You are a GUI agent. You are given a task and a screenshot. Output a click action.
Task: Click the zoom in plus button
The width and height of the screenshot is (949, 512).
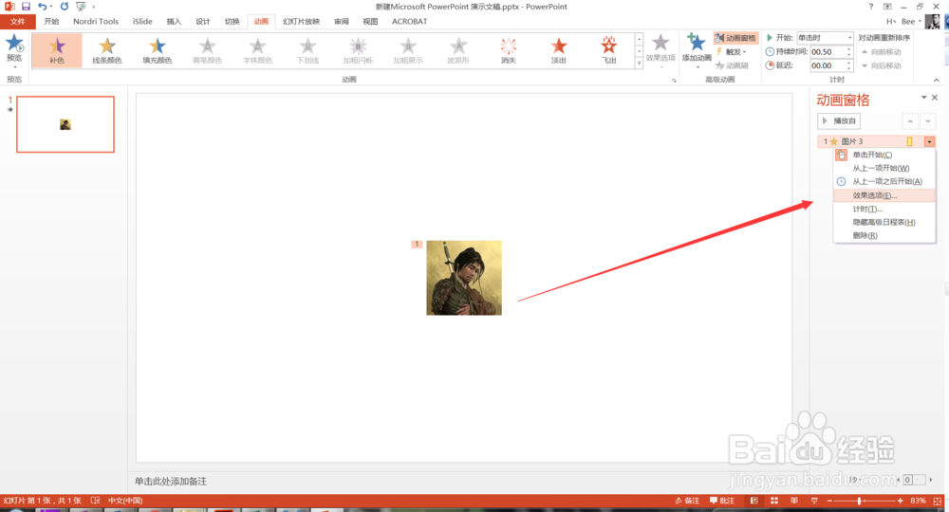(901, 501)
